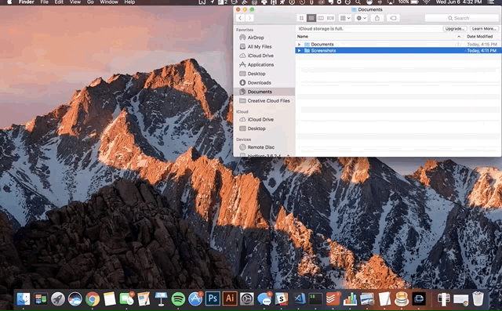Expand the Screenshots folder disclosure triangle
Screen dimensions: 502x311
click(300, 50)
